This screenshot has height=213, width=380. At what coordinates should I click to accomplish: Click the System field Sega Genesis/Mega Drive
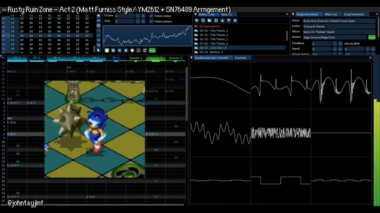(x=335, y=38)
